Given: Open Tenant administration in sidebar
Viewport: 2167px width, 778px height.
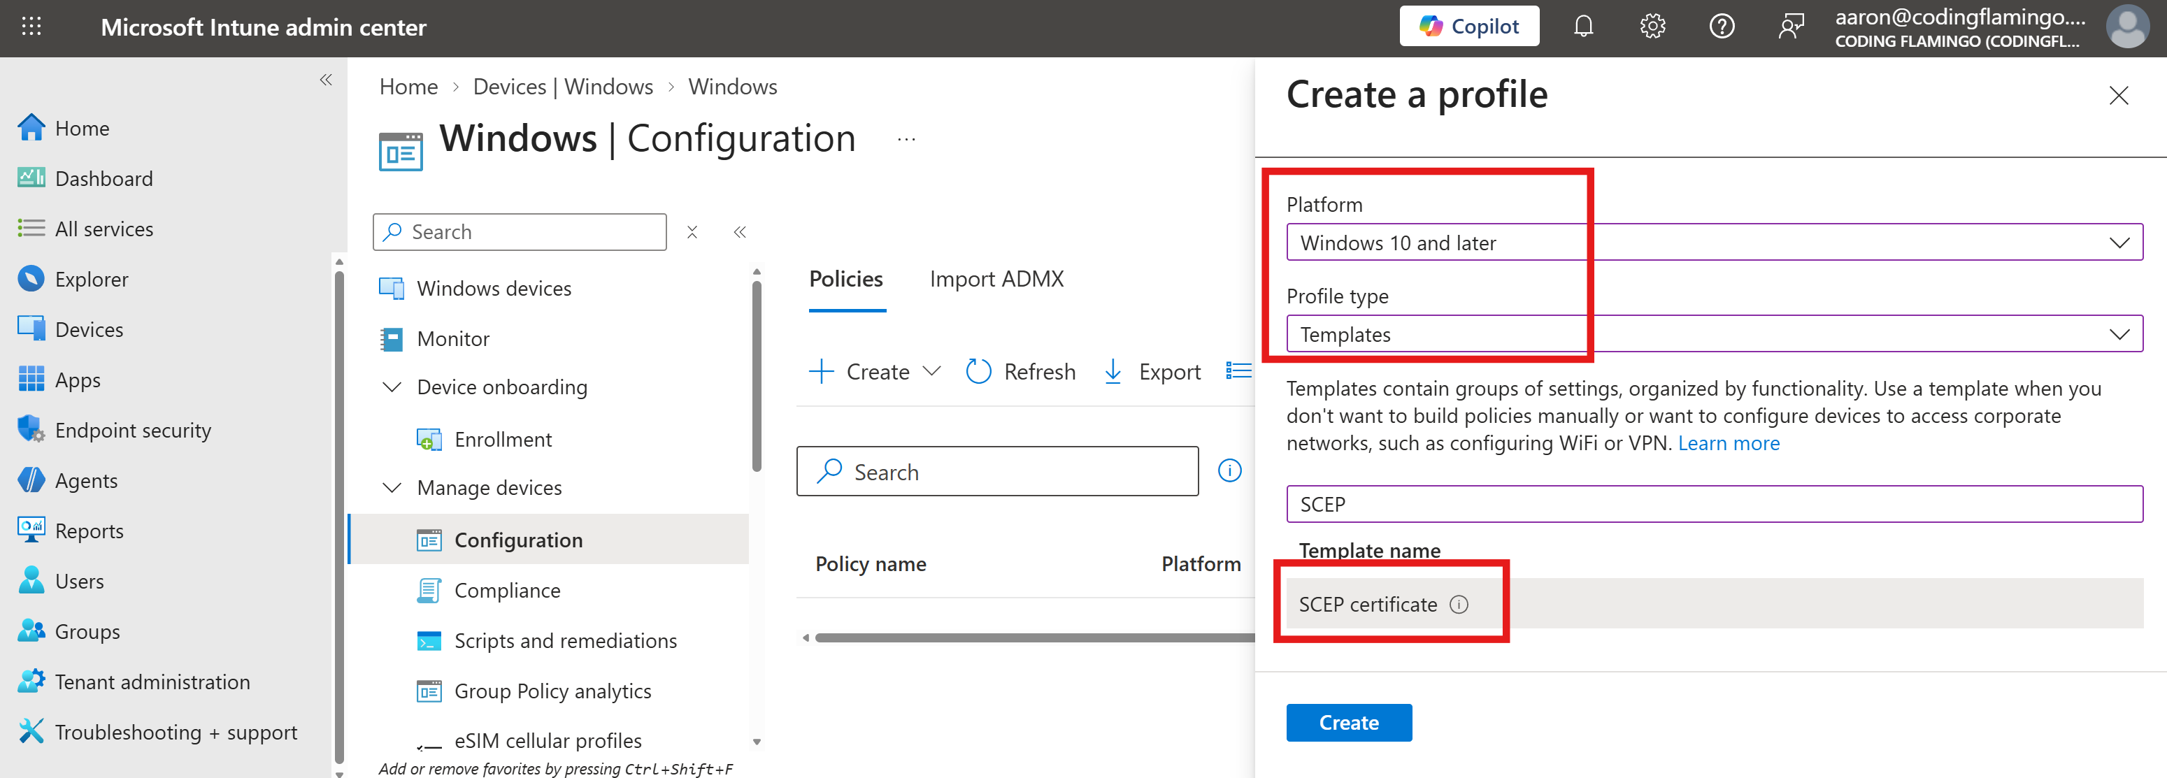Looking at the screenshot, I should (152, 682).
